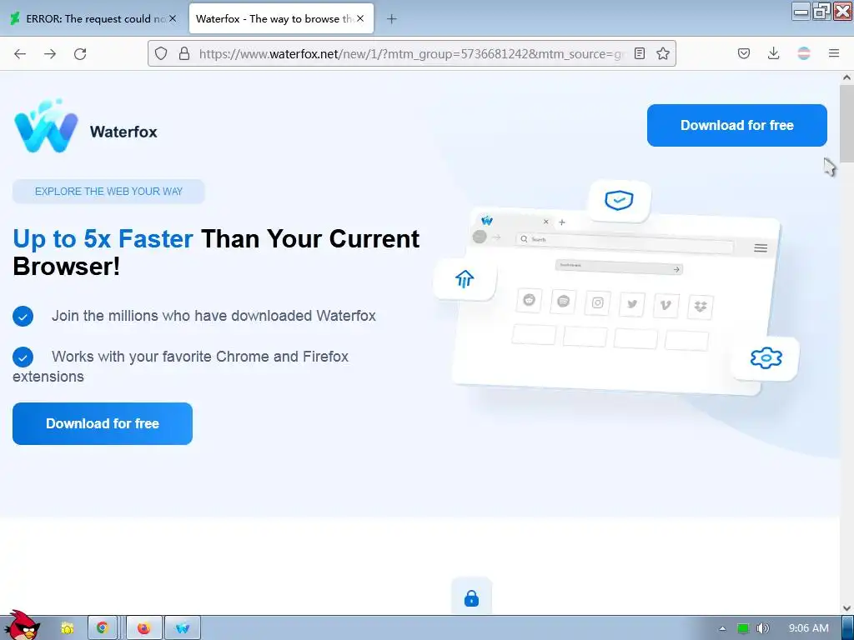Click the shield card in the illustration
The image size is (854, 640).
620,200
